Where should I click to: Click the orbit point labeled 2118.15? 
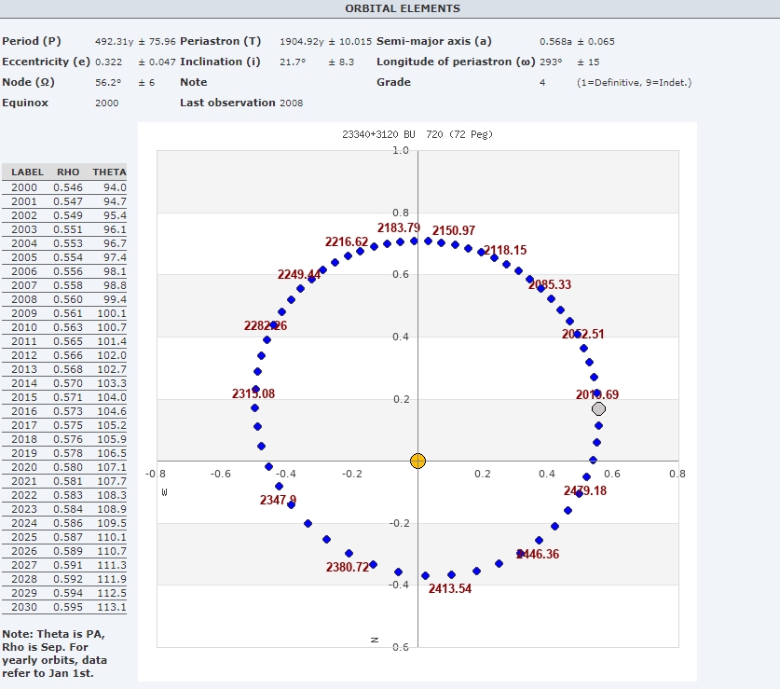pos(482,252)
